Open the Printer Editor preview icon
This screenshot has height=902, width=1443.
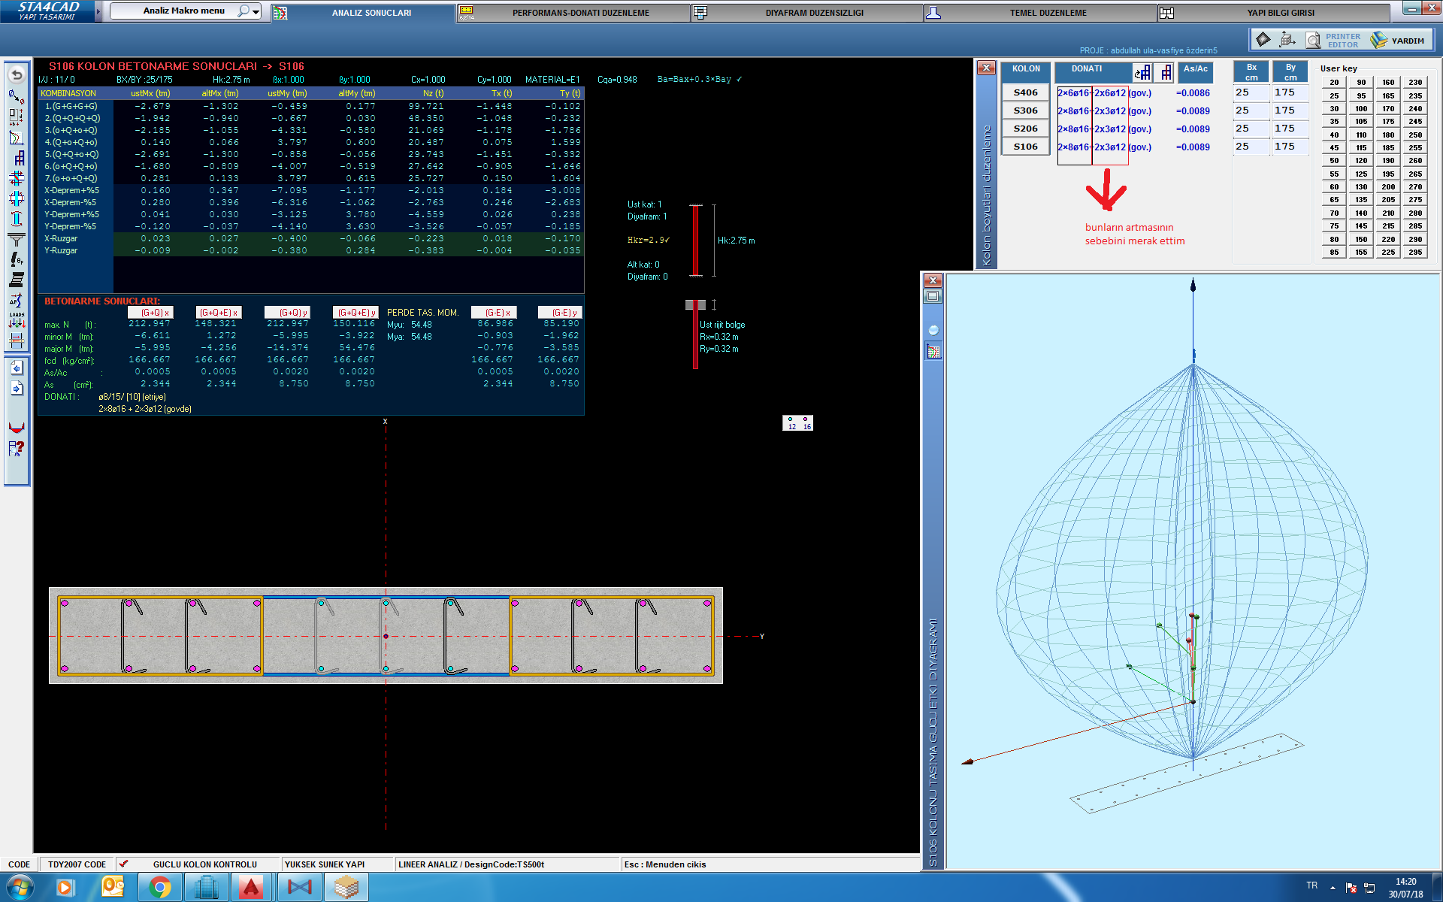(x=1312, y=40)
